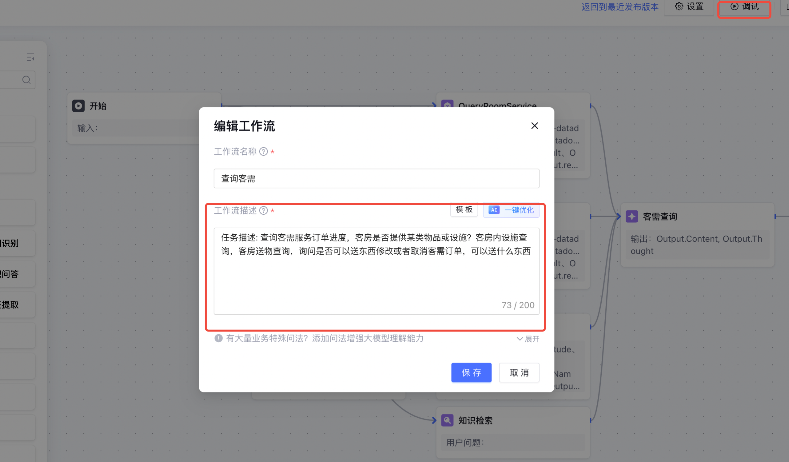Open the 设置 settings gear icon
The height and width of the screenshot is (462, 789).
[x=688, y=7]
